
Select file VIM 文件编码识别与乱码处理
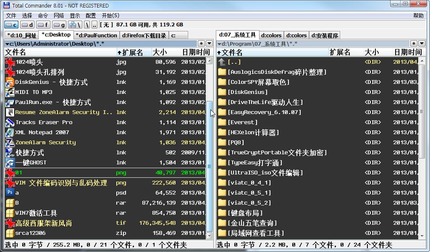105,183
